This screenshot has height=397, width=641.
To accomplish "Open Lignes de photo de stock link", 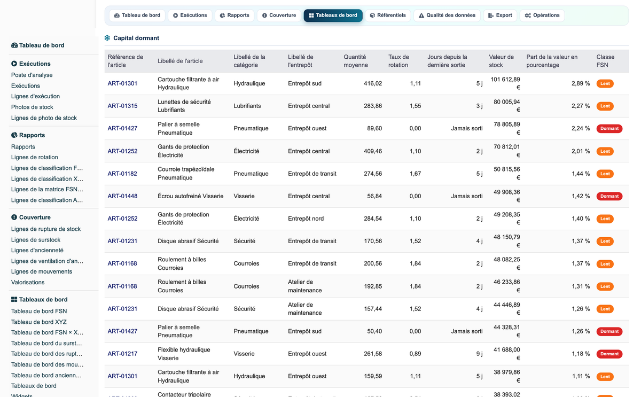I will [x=44, y=118].
